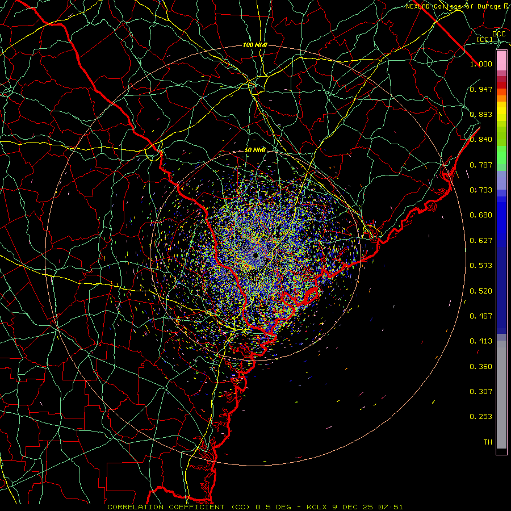Click the 1.000 value on the scale
511x511 pixels.
click(481, 64)
